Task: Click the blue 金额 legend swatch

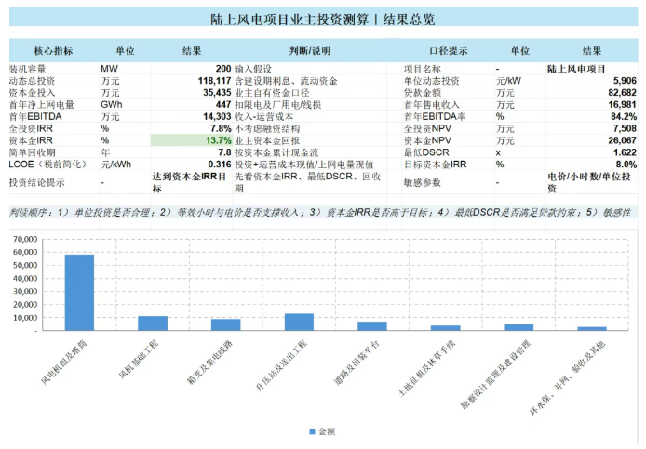Action: [312, 431]
